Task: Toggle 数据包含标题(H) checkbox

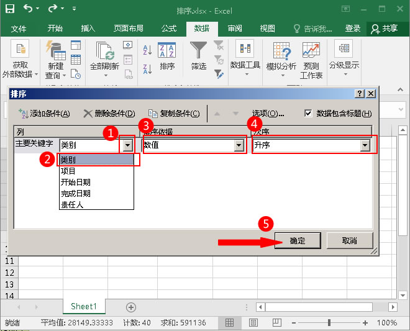Action: 308,114
